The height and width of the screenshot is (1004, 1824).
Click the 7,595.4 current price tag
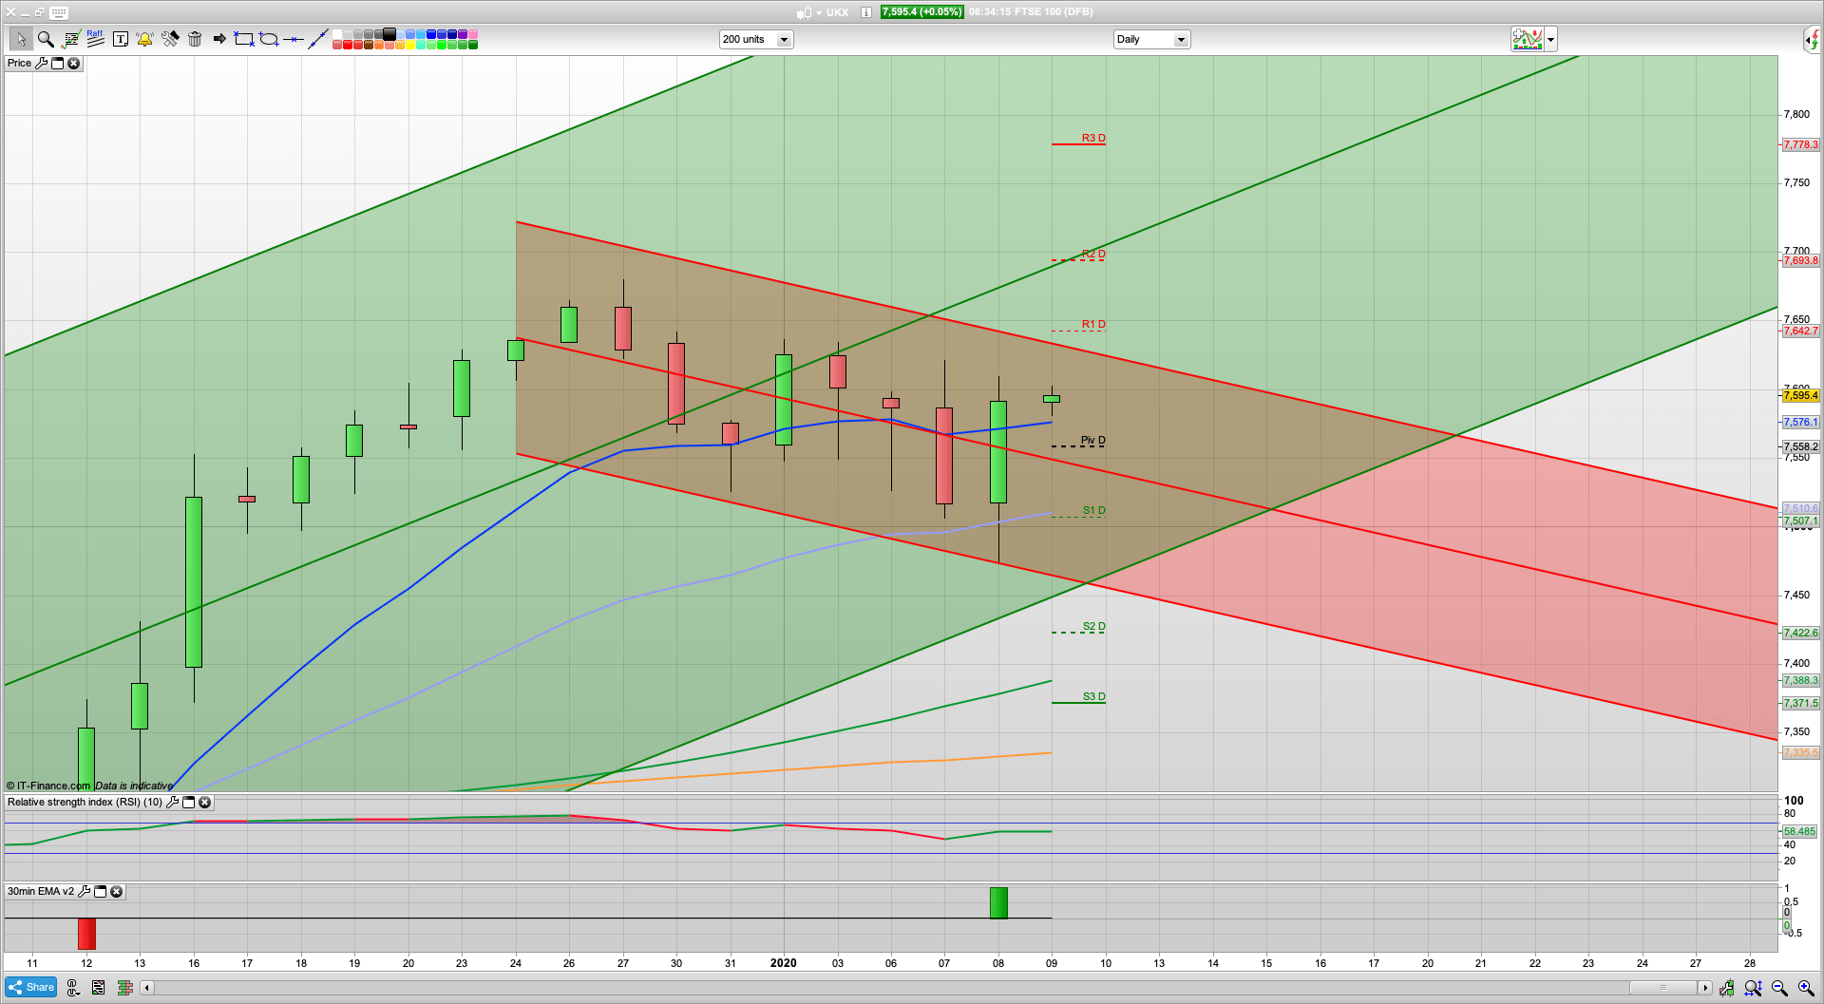point(1800,395)
